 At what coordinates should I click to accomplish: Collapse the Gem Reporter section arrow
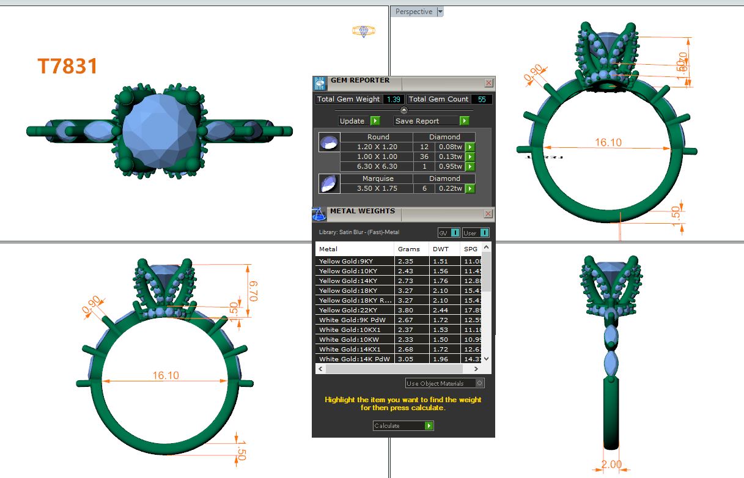tap(403, 110)
